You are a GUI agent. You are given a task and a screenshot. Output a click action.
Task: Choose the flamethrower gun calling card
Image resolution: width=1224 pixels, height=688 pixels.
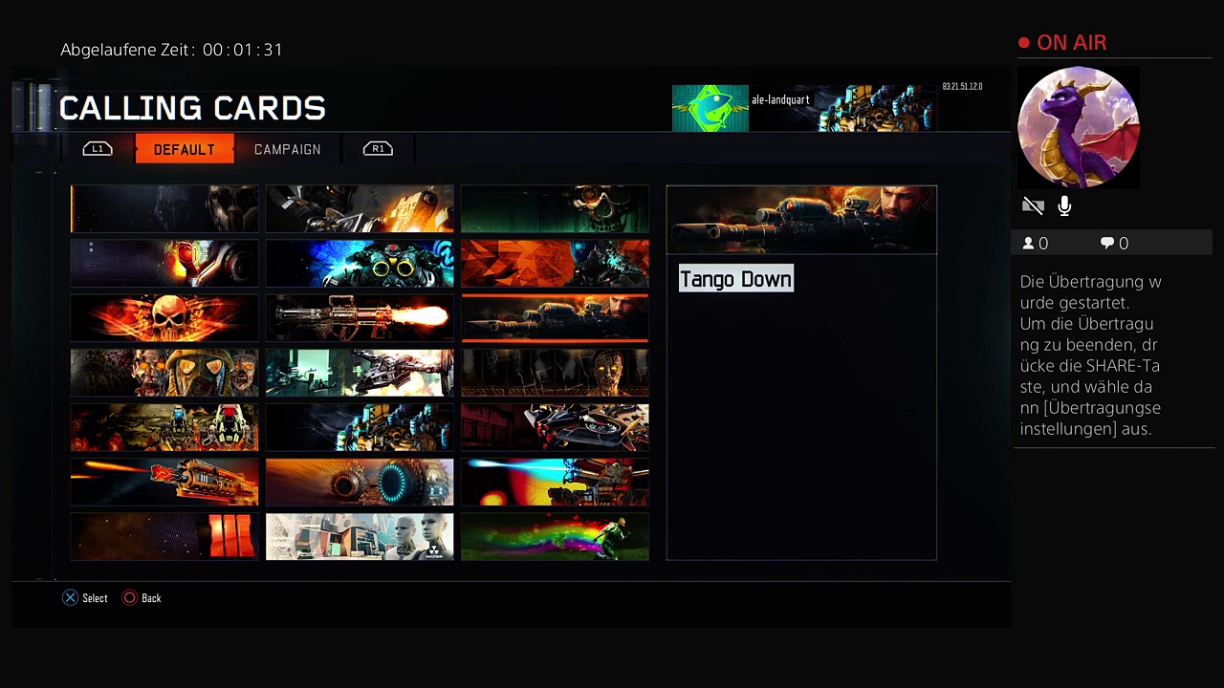click(360, 317)
